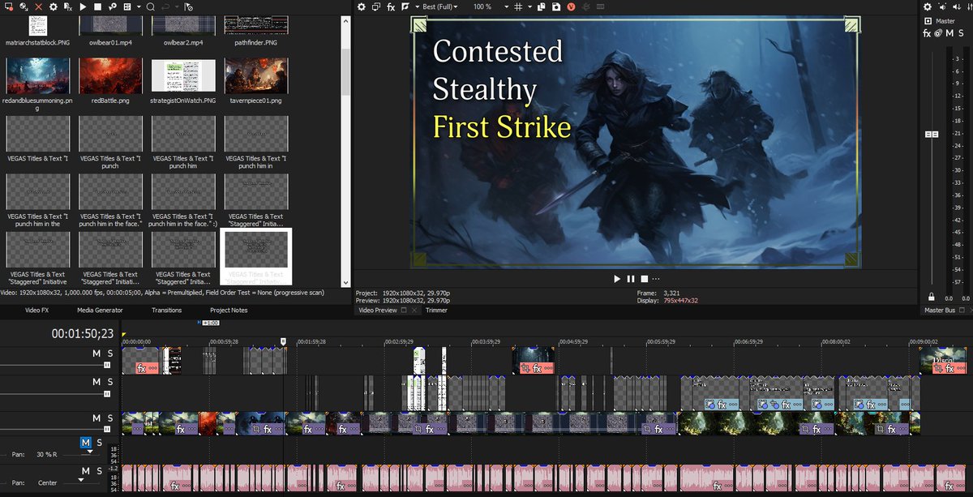973x497 pixels.
Task: Open Master FX in the Master Bus
Action: (928, 33)
